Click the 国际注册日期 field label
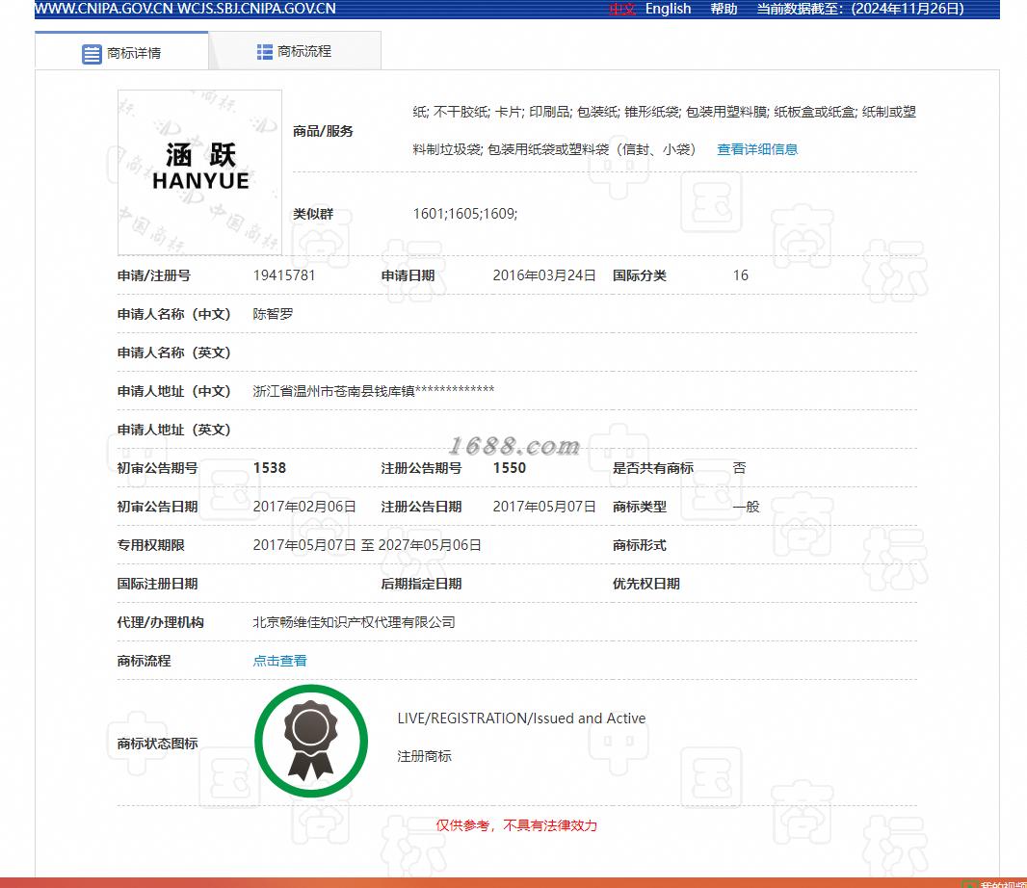 click(157, 585)
